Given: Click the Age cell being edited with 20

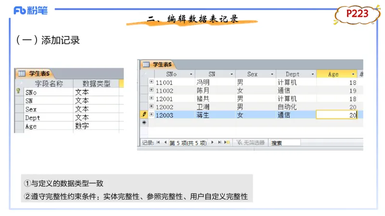Looking at the screenshot, I should (336, 115).
